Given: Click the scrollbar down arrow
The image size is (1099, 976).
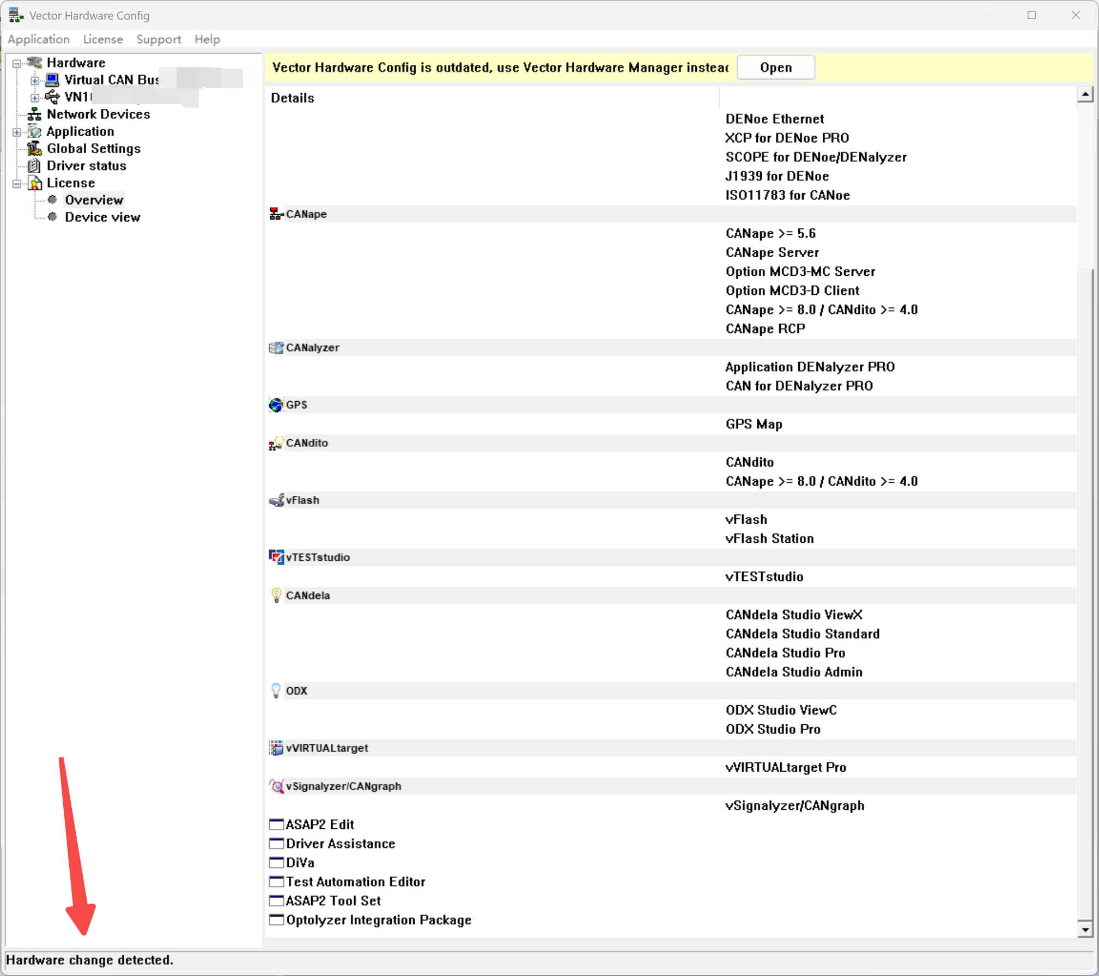Looking at the screenshot, I should coord(1085,930).
